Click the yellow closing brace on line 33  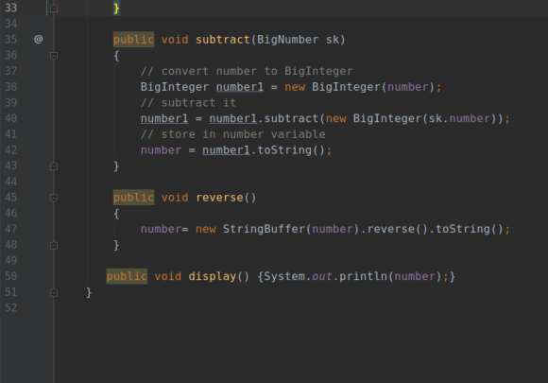116,9
